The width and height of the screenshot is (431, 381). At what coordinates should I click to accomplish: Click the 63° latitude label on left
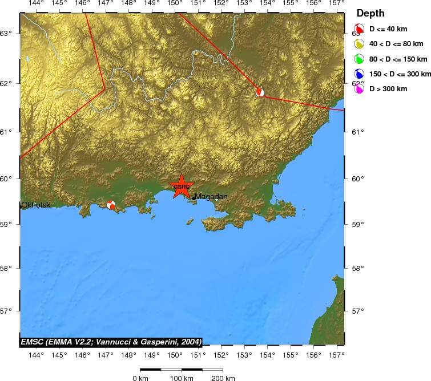[6, 34]
